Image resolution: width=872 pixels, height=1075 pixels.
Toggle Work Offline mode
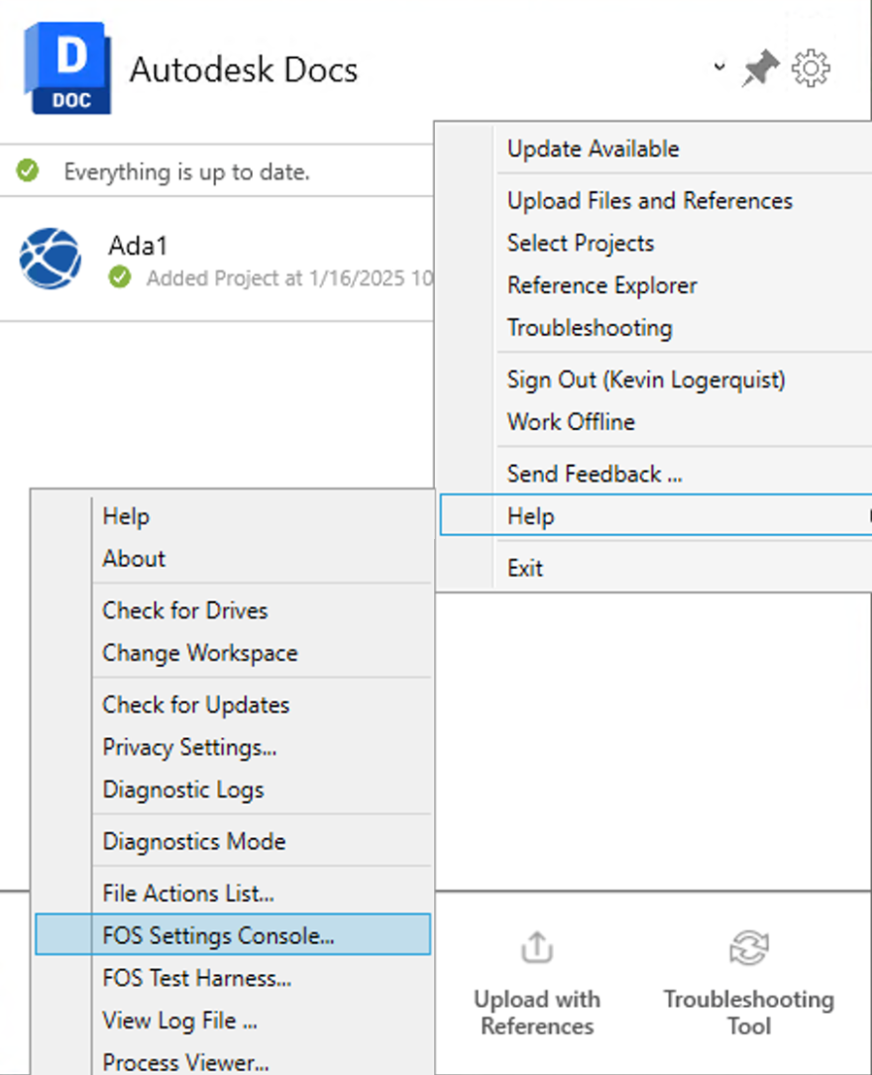tap(571, 422)
